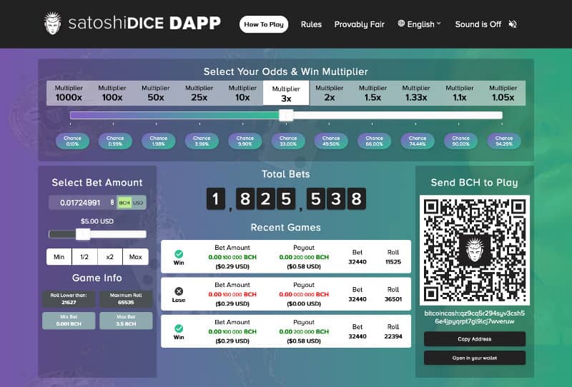Choose the Chance 1.98% pill
This screenshot has width=572, height=387.
click(x=158, y=141)
